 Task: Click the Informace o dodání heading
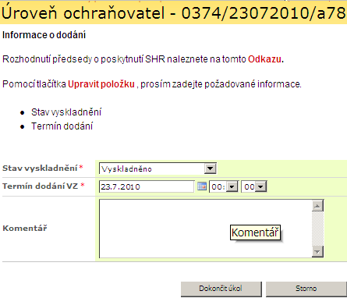coord(44,35)
